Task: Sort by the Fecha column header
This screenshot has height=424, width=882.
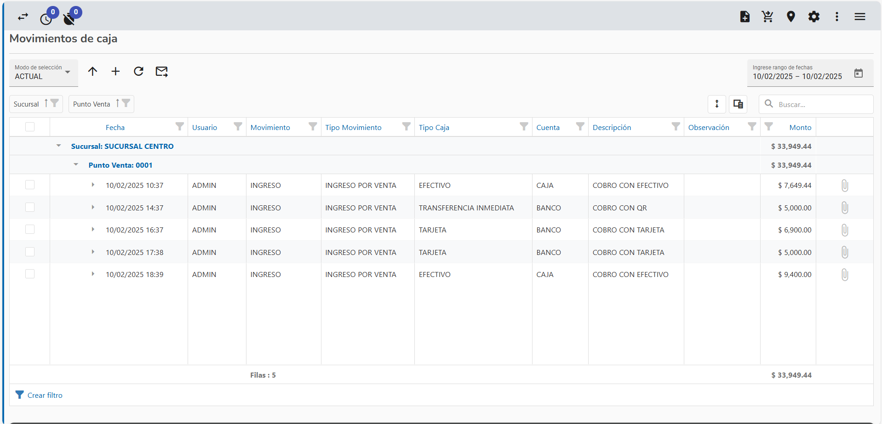Action: tap(115, 128)
